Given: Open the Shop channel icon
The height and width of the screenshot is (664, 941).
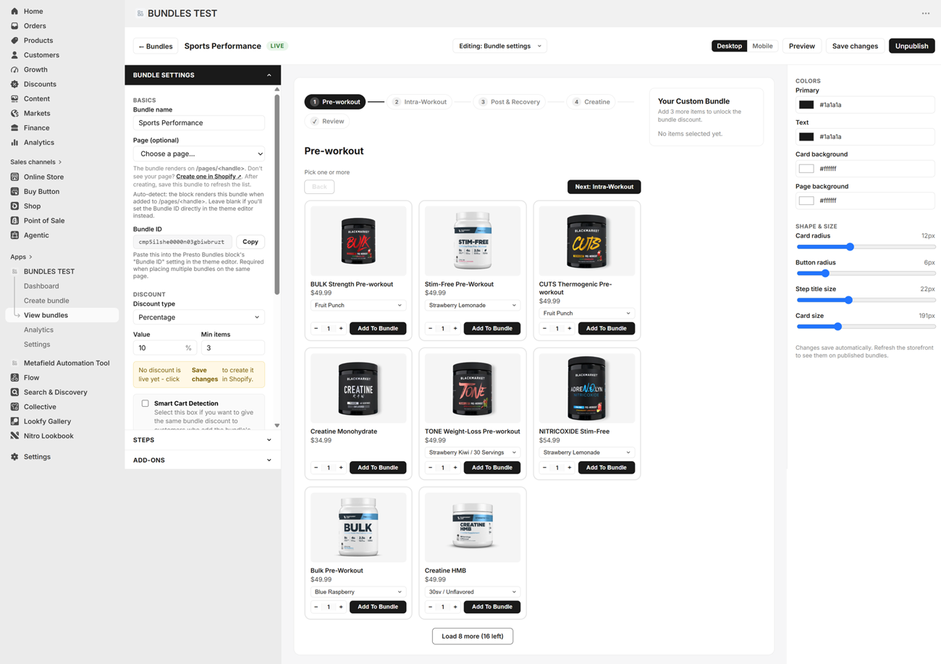Looking at the screenshot, I should click(x=14, y=206).
